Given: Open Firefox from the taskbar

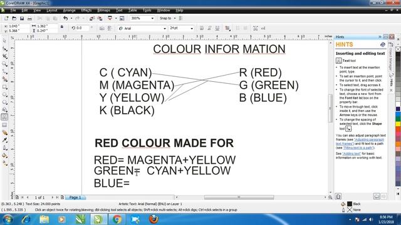Looking at the screenshot, I should 154,219.
